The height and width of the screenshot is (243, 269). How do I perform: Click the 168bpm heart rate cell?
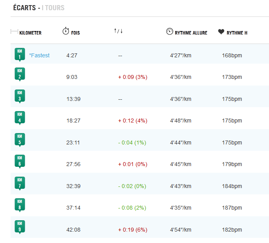pos(232,55)
